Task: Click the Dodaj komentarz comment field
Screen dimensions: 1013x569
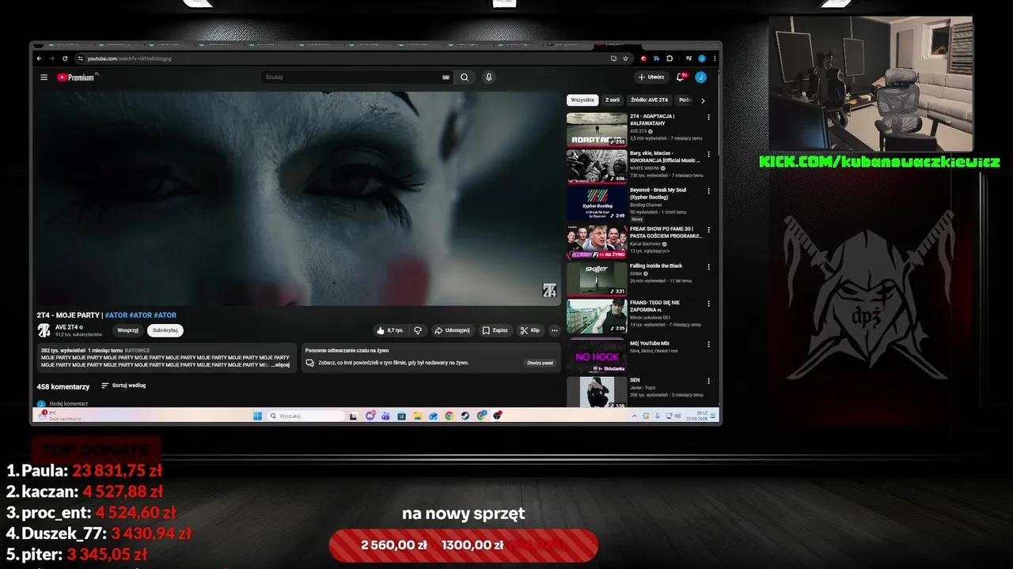Action: click(x=69, y=404)
